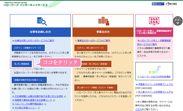Click external-link icon beside 正社員就職 研修 link
Screen dimensions: 183x111
click(65, 97)
